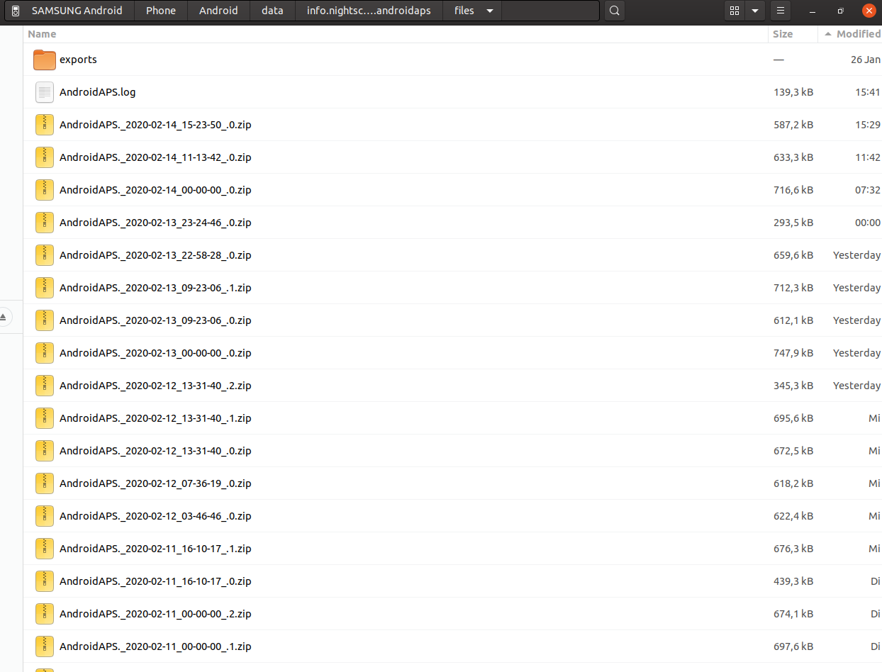Select zip icon for AndroidAPS._2020-02-11_00-00-00_.1.zip

pos(45,646)
